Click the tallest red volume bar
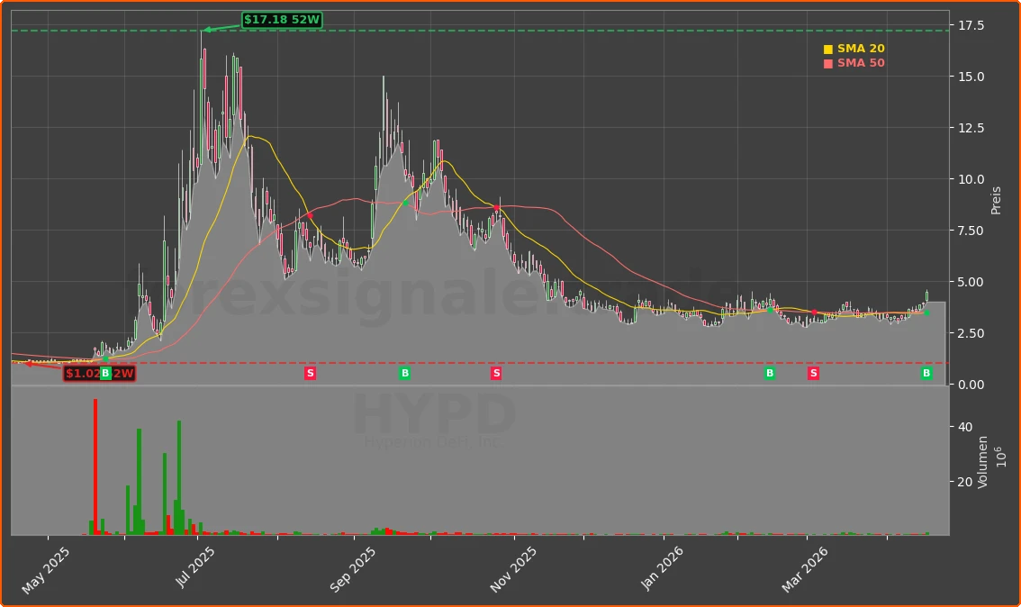Viewport: 1021px width, 607px height. pyautogui.click(x=95, y=466)
